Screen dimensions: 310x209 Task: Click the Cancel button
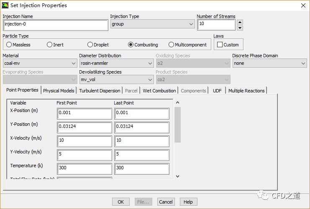coord(166,202)
